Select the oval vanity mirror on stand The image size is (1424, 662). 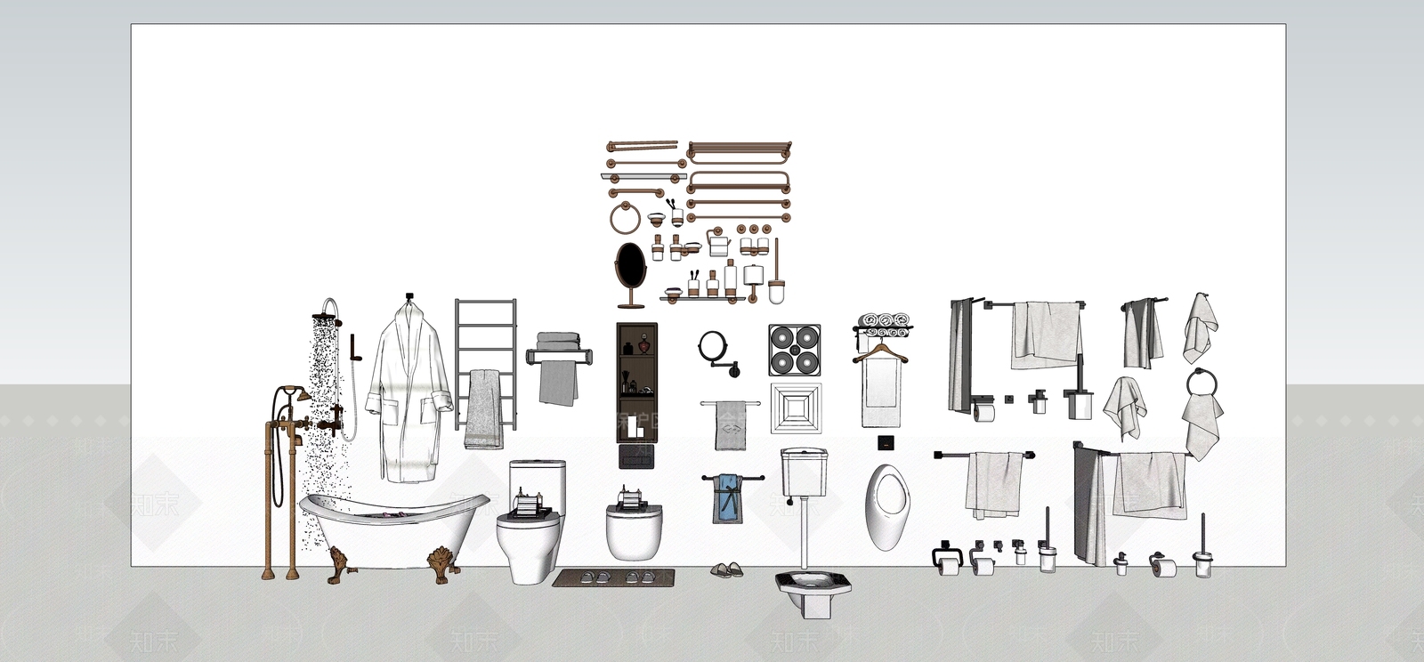click(x=631, y=274)
